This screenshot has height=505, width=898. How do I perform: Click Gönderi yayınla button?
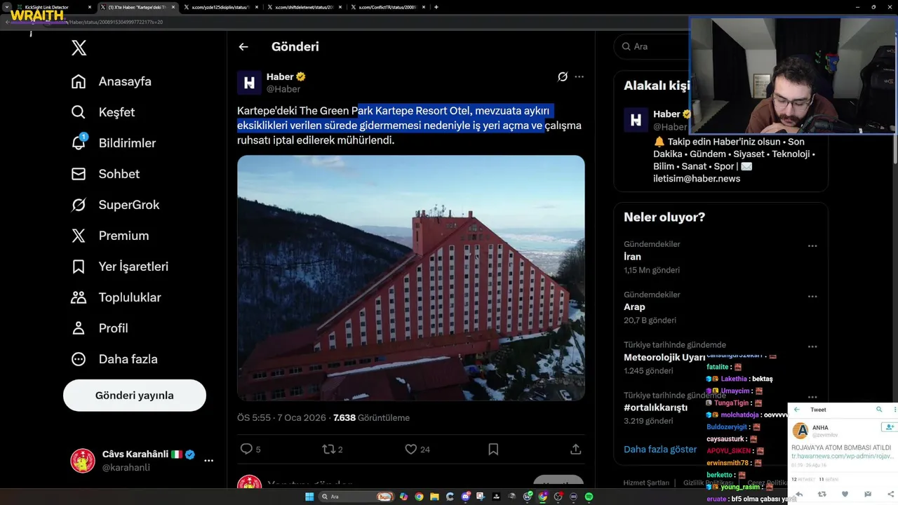click(x=135, y=396)
